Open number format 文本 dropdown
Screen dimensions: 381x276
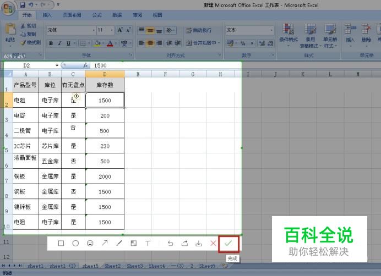point(271,30)
